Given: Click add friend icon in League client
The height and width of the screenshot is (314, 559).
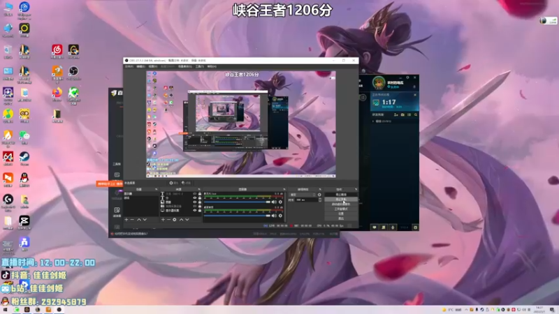Looking at the screenshot, I should [395, 114].
